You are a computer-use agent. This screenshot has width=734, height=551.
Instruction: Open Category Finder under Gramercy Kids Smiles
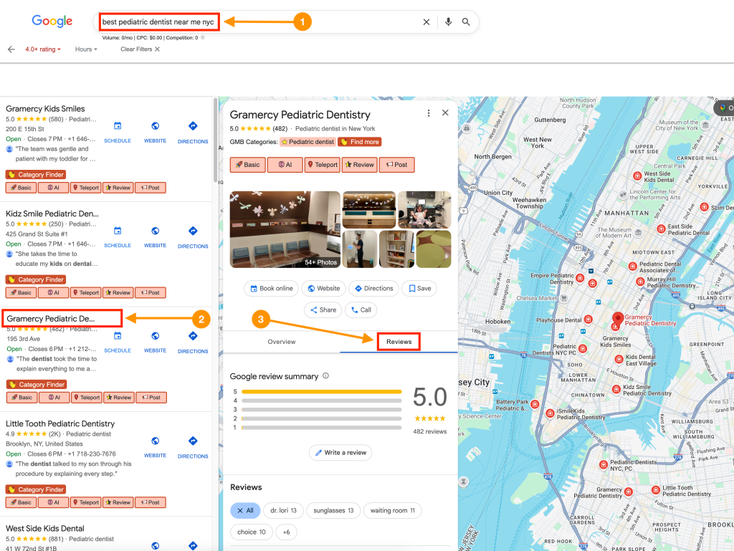(x=36, y=174)
